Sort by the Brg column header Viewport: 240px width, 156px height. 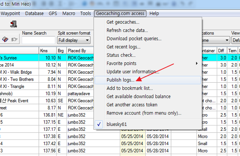[61, 51]
